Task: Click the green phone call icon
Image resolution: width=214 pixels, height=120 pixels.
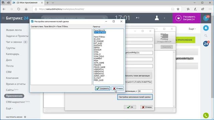Action: 206,116
